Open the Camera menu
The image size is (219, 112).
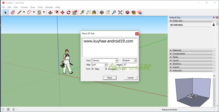(x=24, y=7)
